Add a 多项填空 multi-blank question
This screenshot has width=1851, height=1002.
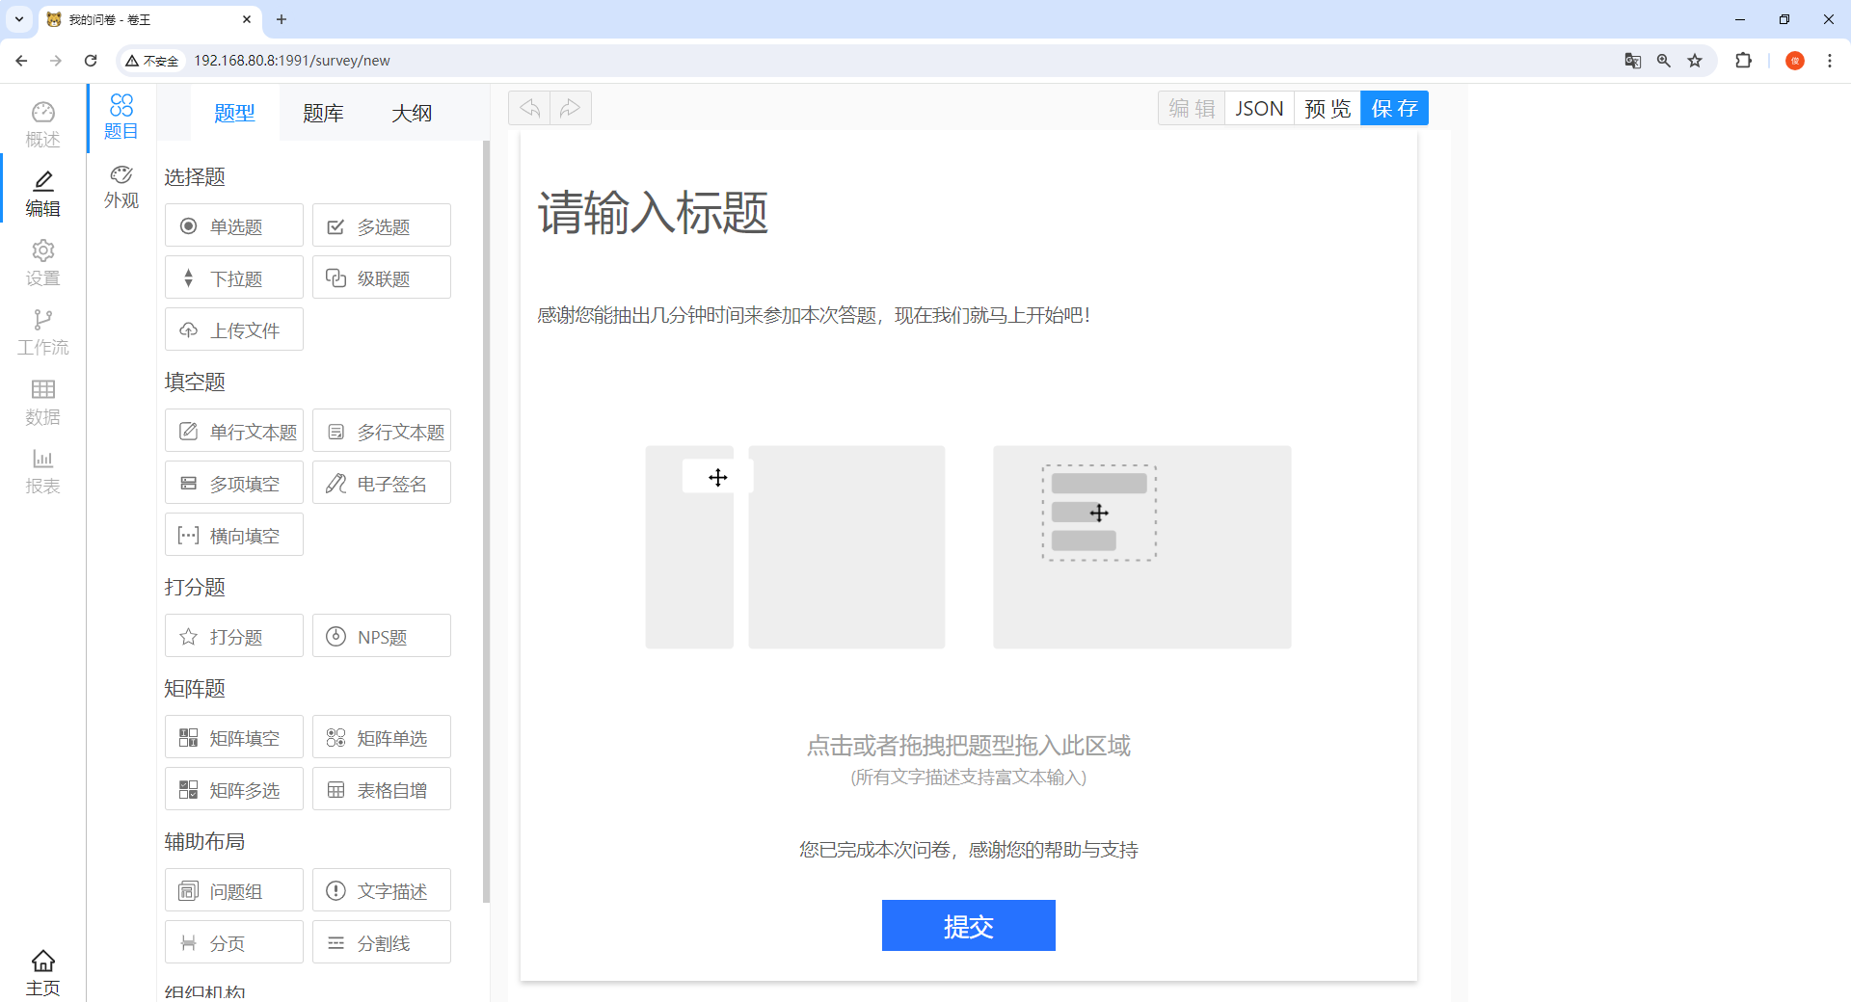(234, 483)
